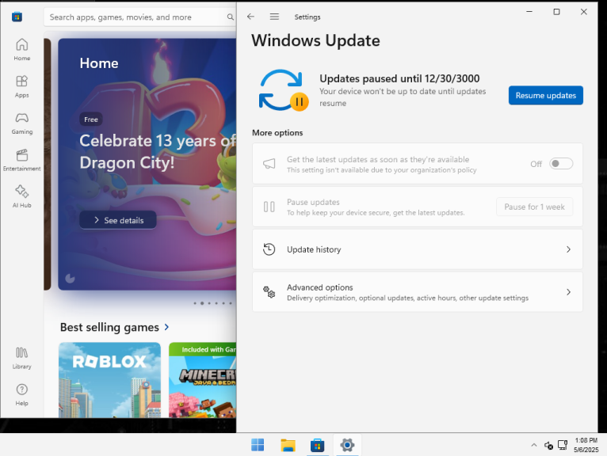The height and width of the screenshot is (456, 607).
Task: Click Free badge on Dragon City banner
Action: coord(91,120)
